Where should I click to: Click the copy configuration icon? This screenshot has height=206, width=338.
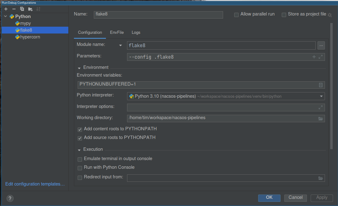click(x=22, y=9)
